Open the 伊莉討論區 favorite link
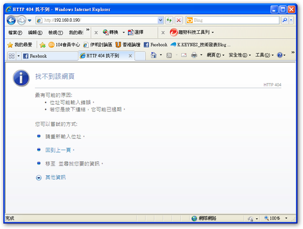Viewport: 303px width, 229px height. coord(98,45)
